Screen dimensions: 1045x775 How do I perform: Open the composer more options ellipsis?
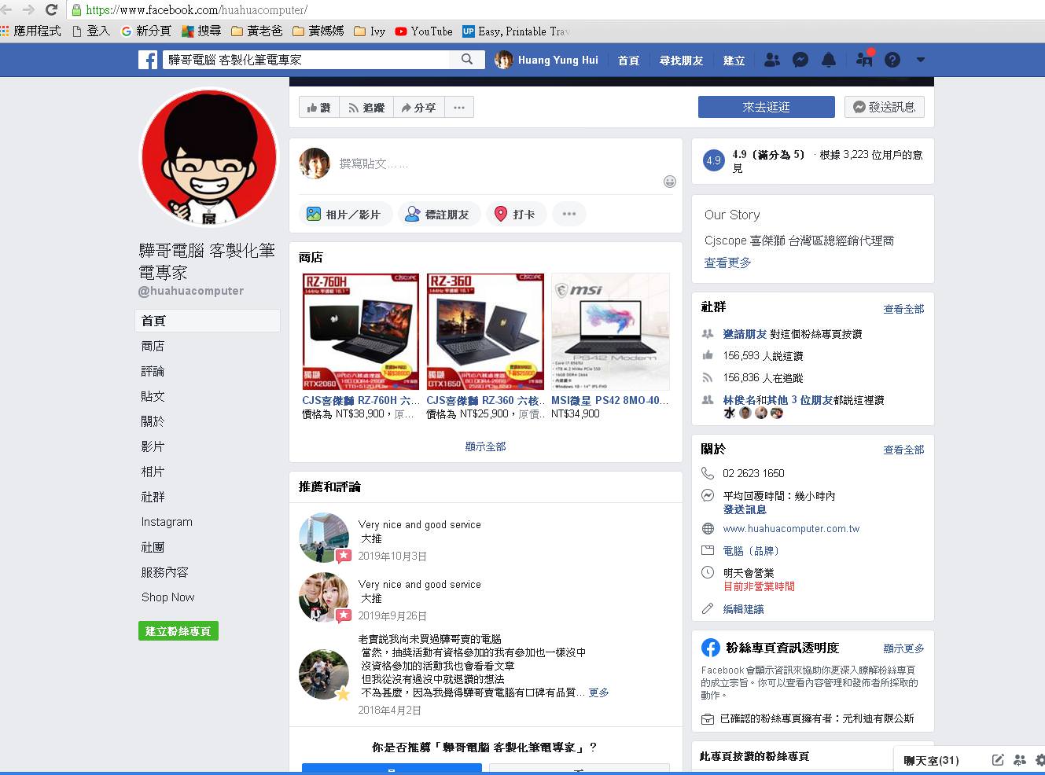click(x=569, y=214)
